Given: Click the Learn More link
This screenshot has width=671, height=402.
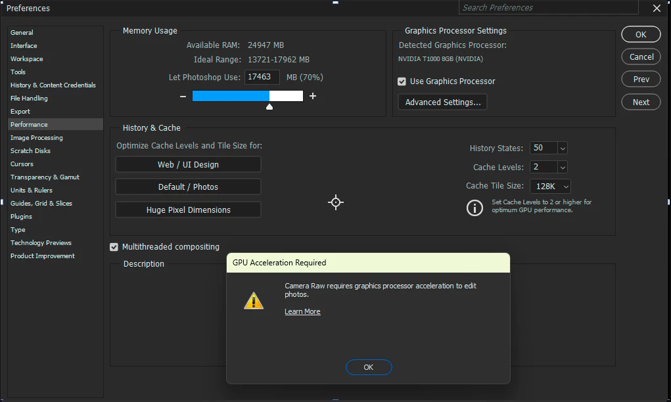Looking at the screenshot, I should tap(302, 312).
